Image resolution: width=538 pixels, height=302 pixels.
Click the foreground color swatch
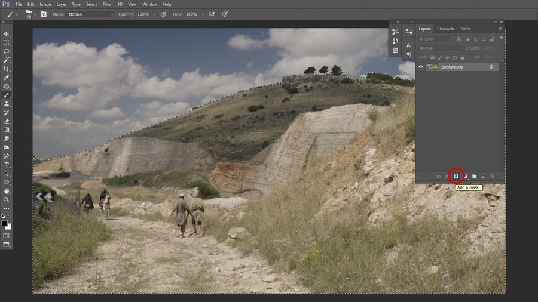(5, 223)
